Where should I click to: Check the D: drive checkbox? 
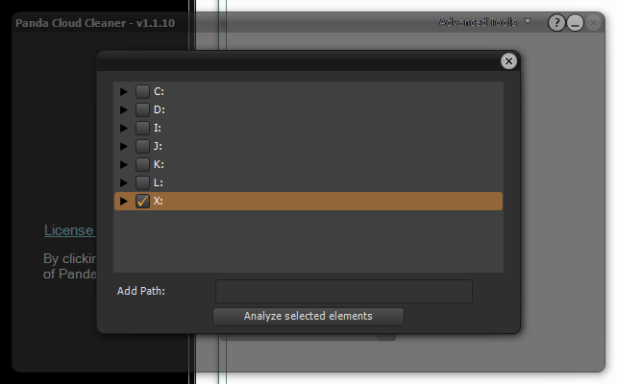[142, 109]
